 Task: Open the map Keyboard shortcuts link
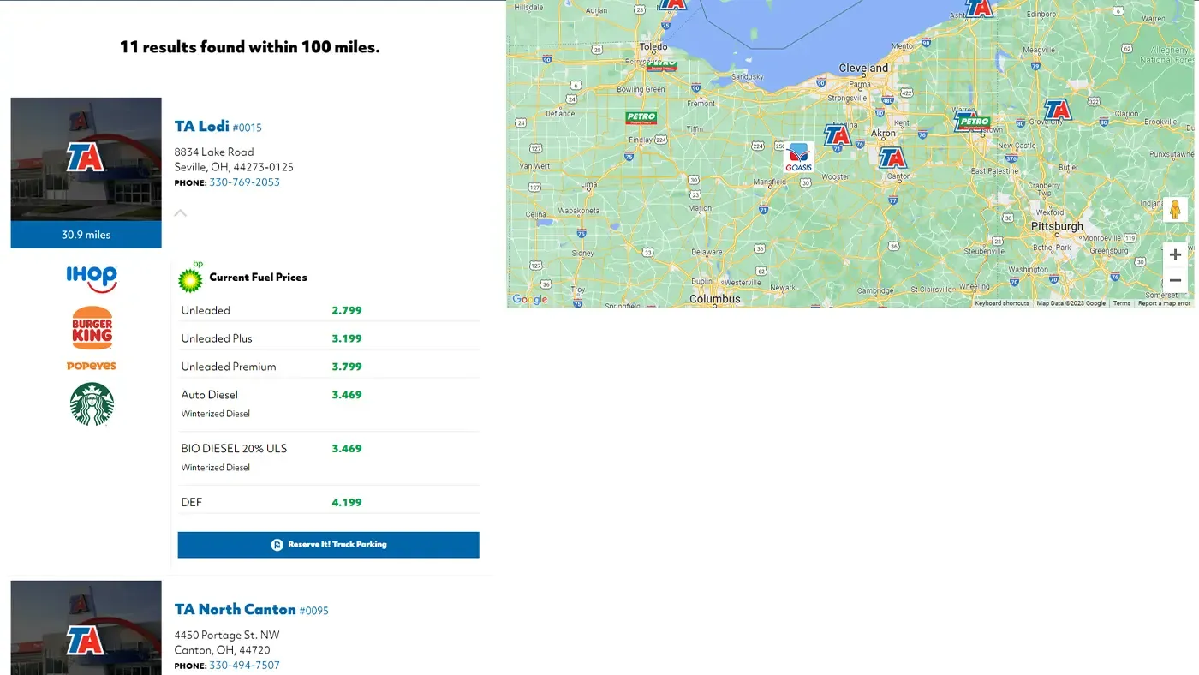pos(1002,303)
